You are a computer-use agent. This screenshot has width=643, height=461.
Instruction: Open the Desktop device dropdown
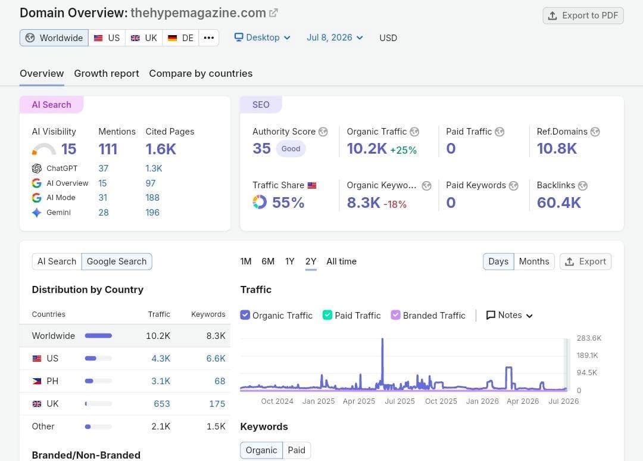[263, 38]
